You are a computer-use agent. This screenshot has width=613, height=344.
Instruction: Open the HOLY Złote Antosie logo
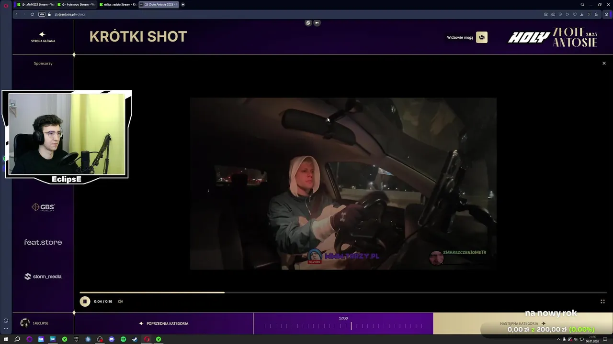click(553, 37)
